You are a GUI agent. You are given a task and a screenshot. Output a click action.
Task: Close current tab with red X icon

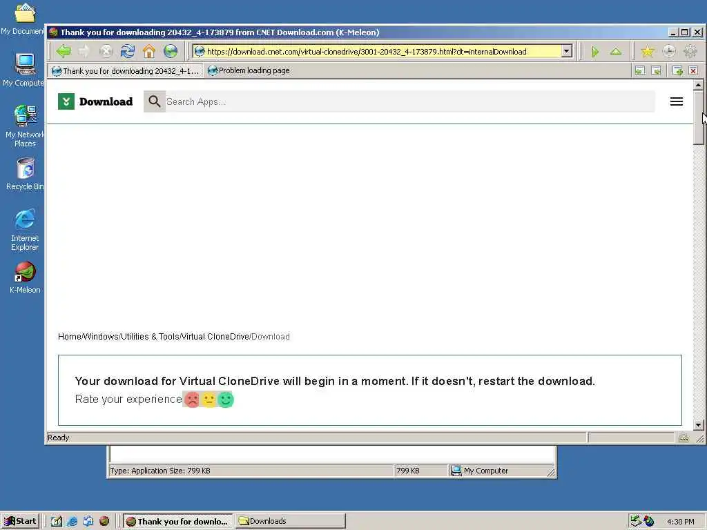click(693, 71)
